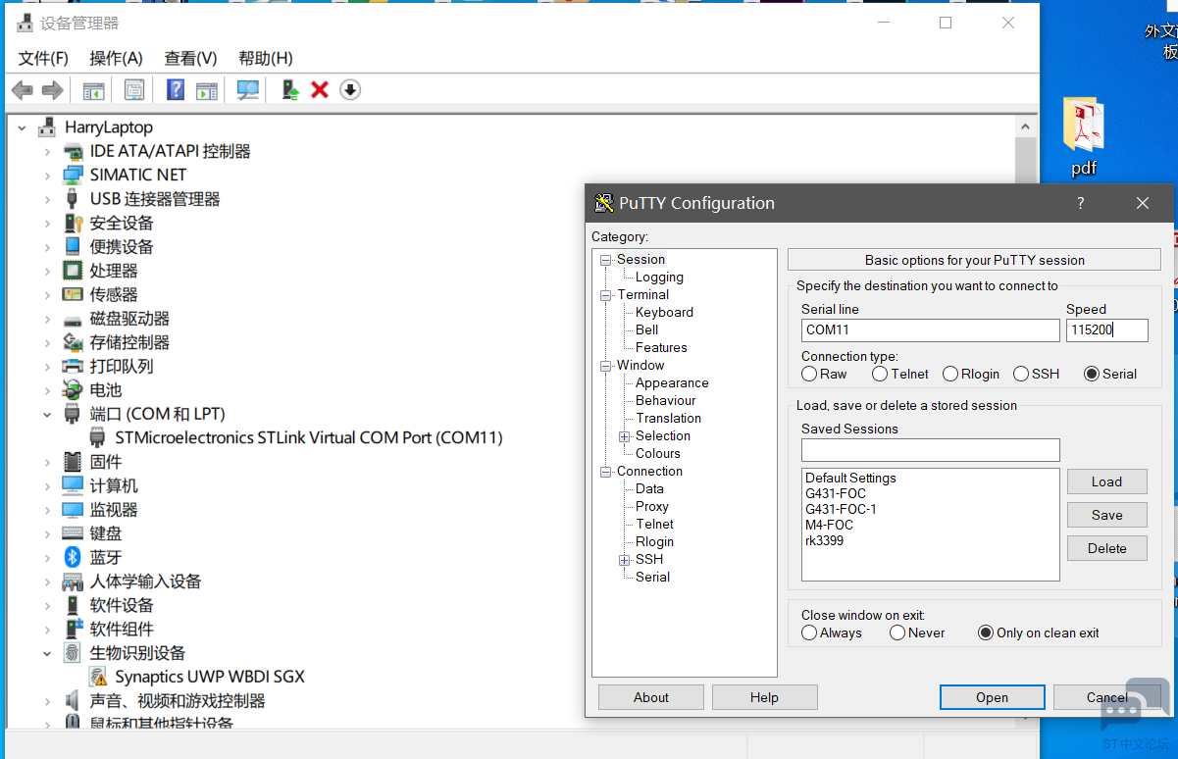
Task: Select the Serial connection type
Action: pyautogui.click(x=1092, y=374)
